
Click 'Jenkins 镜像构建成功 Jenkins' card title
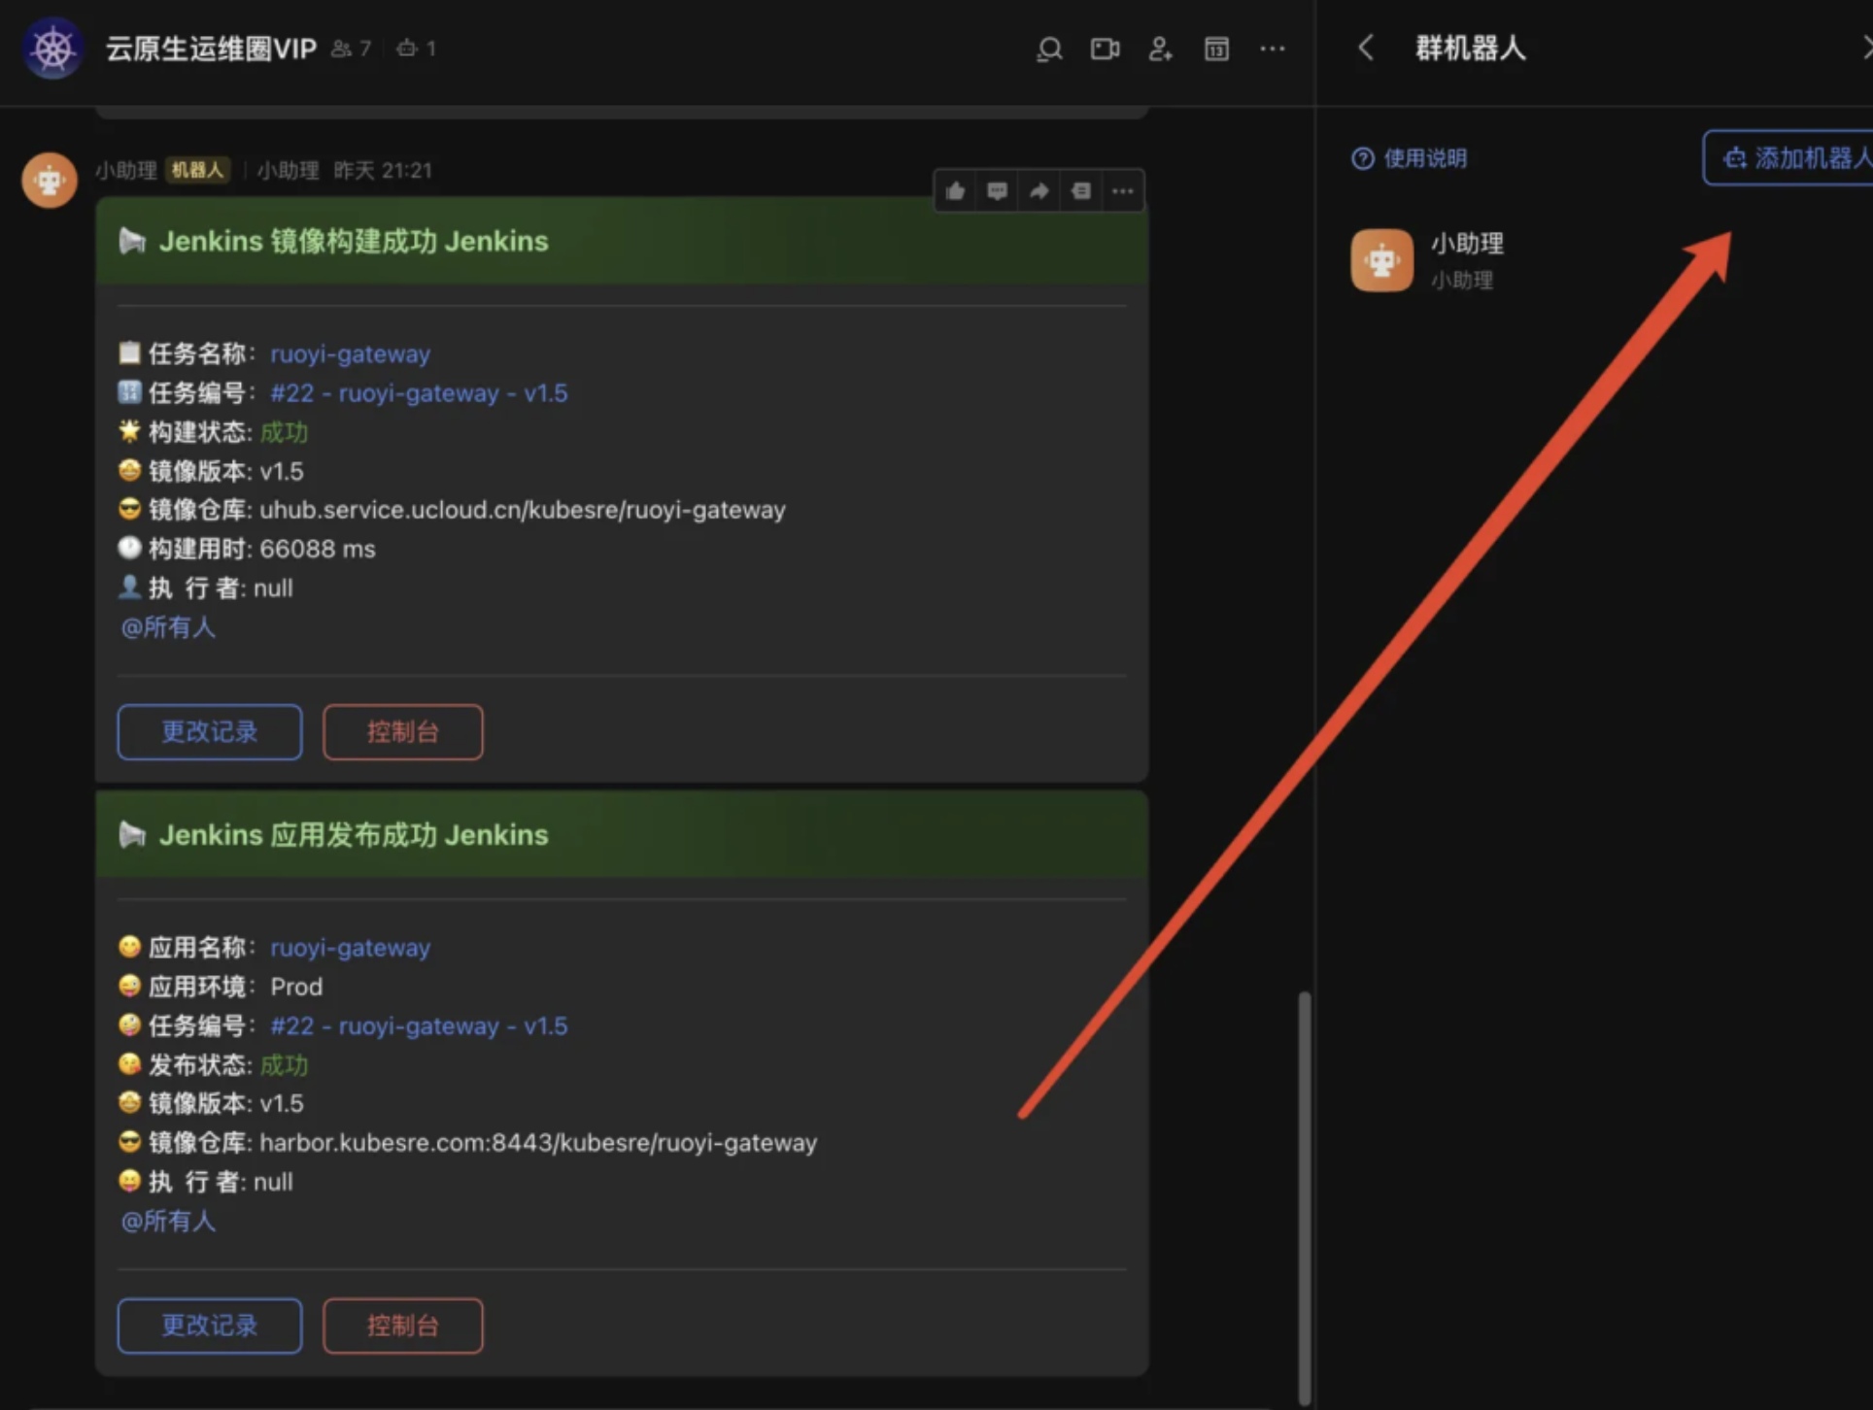pyautogui.click(x=354, y=241)
